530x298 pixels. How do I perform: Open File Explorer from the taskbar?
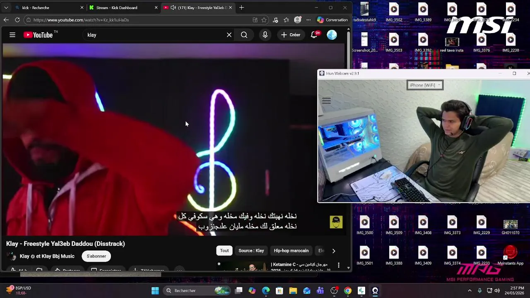(293, 291)
